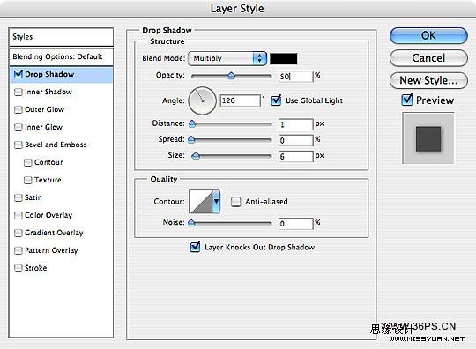Click the Spread slider handle
476x349 pixels.
click(191, 139)
